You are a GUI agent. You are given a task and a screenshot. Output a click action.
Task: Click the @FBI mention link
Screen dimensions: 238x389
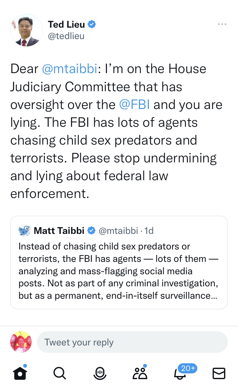[x=134, y=105]
